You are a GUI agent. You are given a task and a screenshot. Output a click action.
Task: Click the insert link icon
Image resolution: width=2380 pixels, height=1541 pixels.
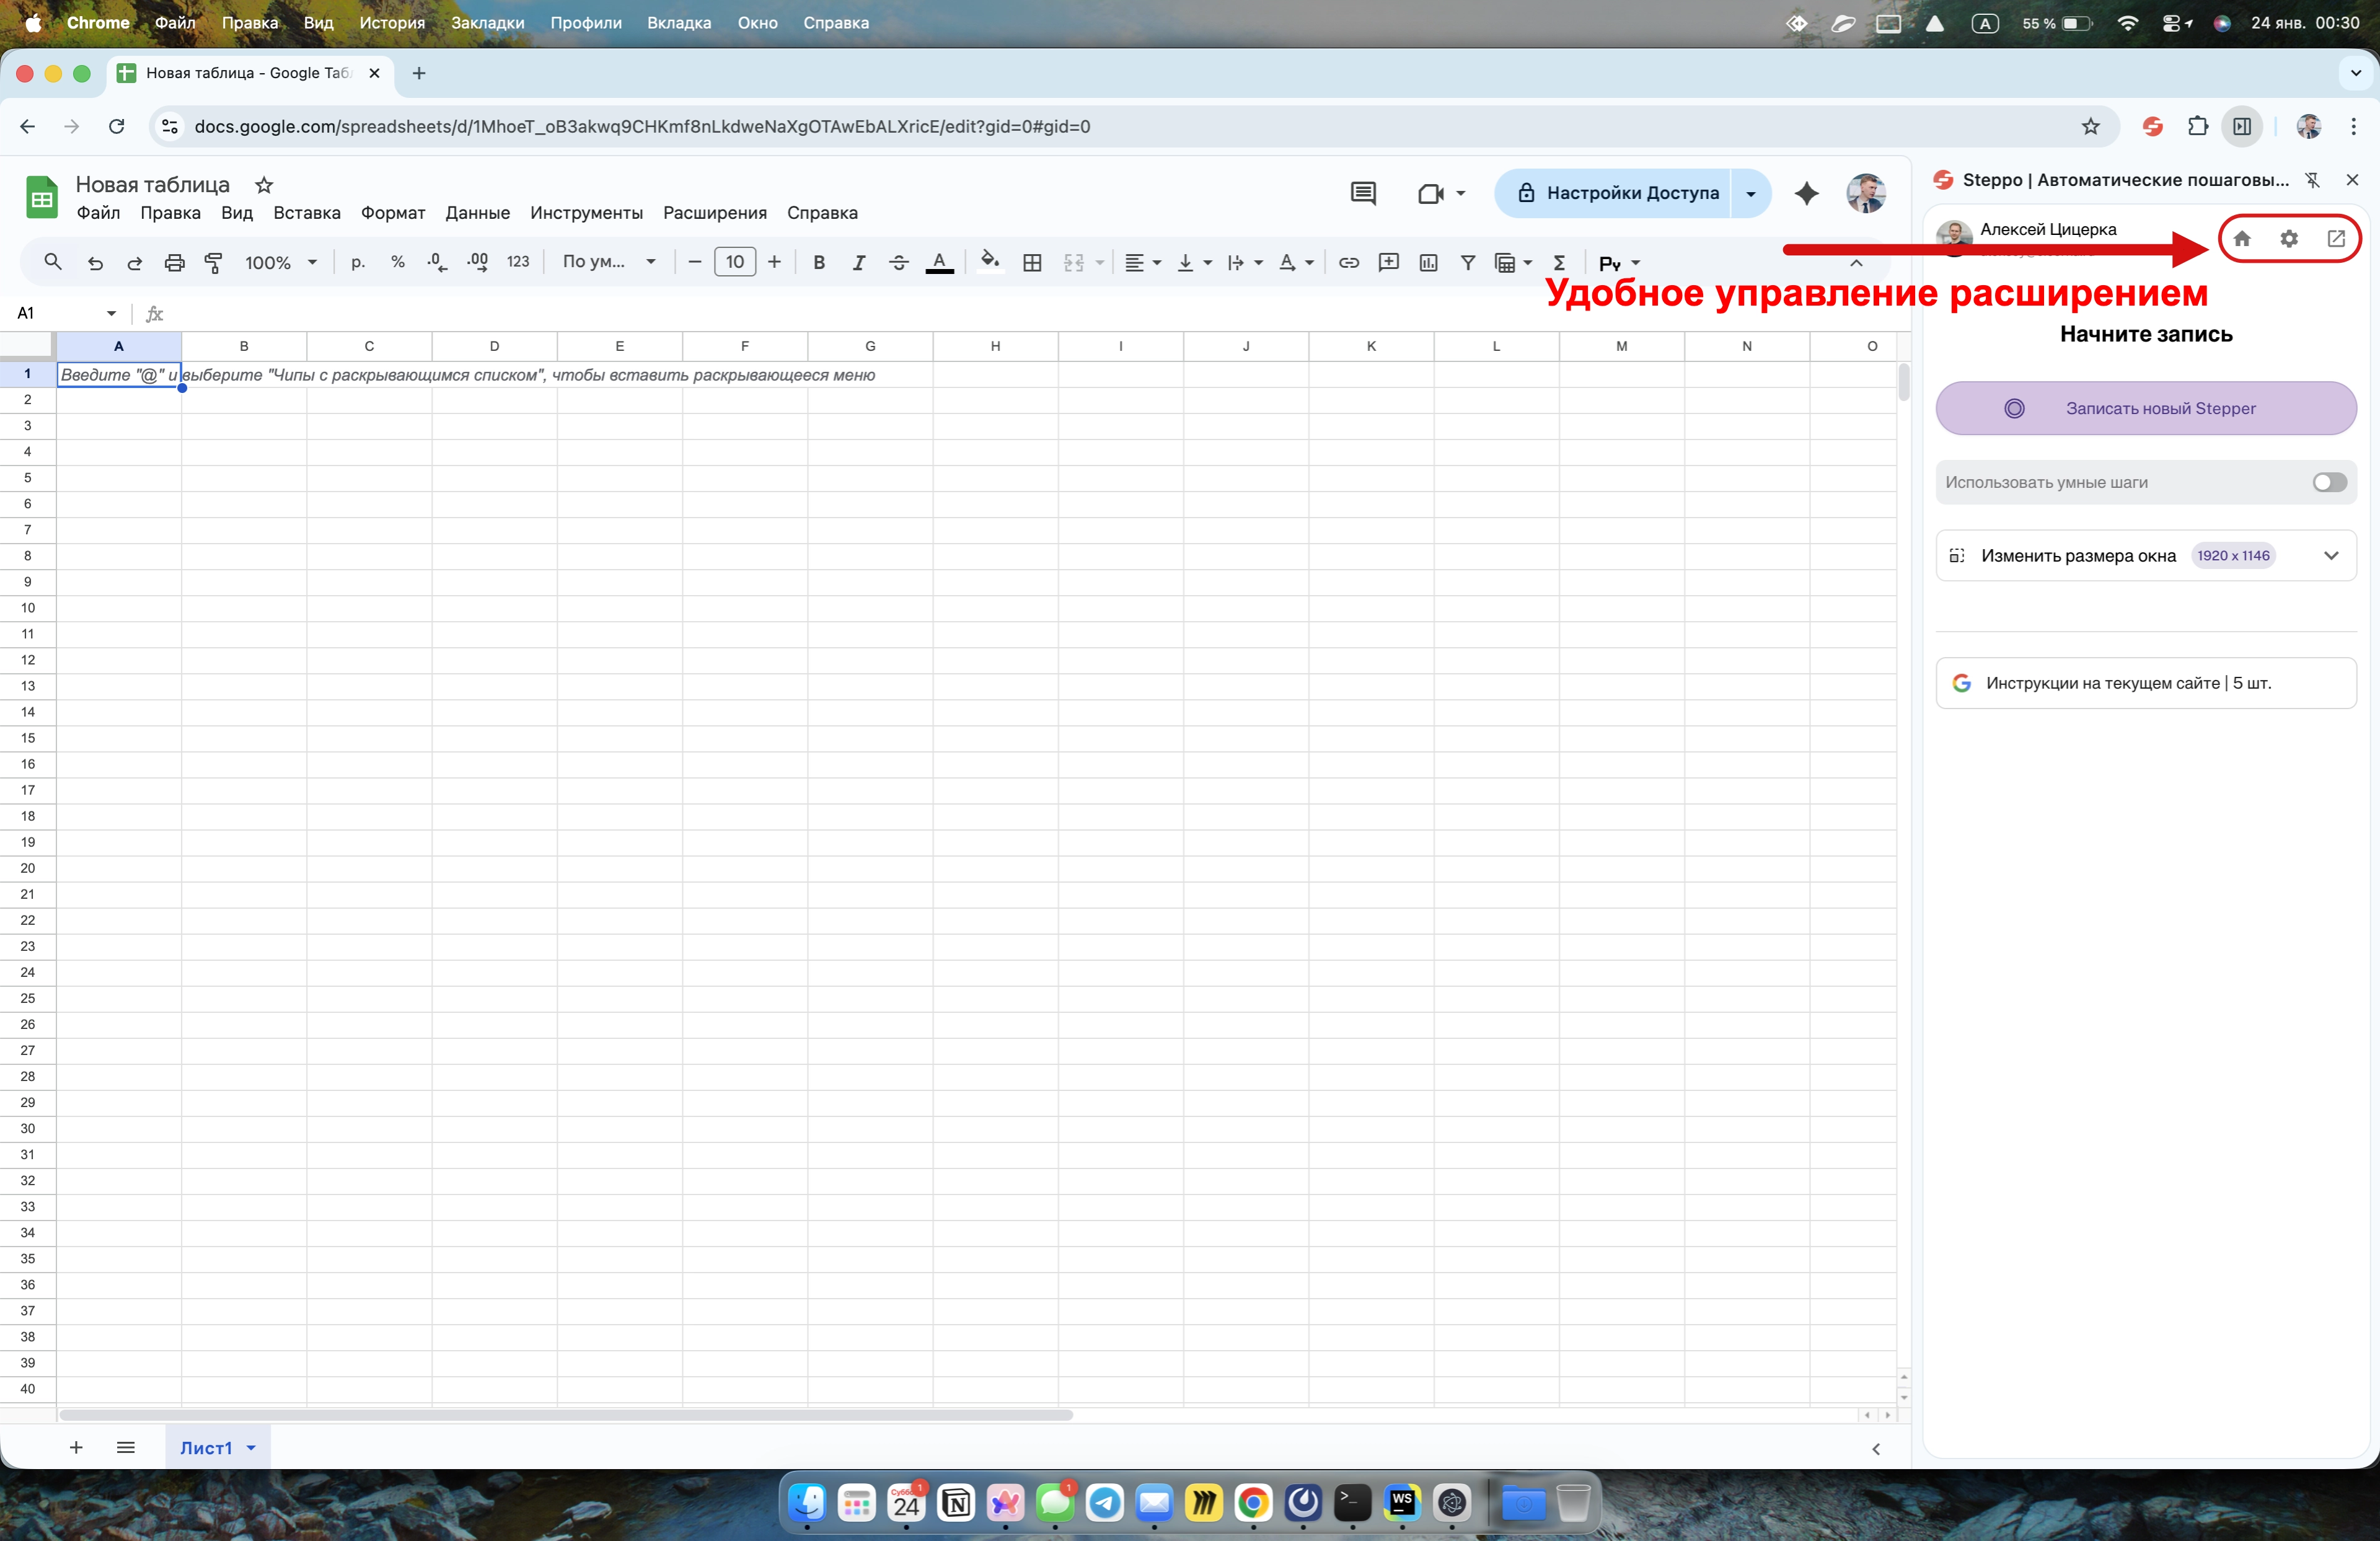pyautogui.click(x=1348, y=263)
